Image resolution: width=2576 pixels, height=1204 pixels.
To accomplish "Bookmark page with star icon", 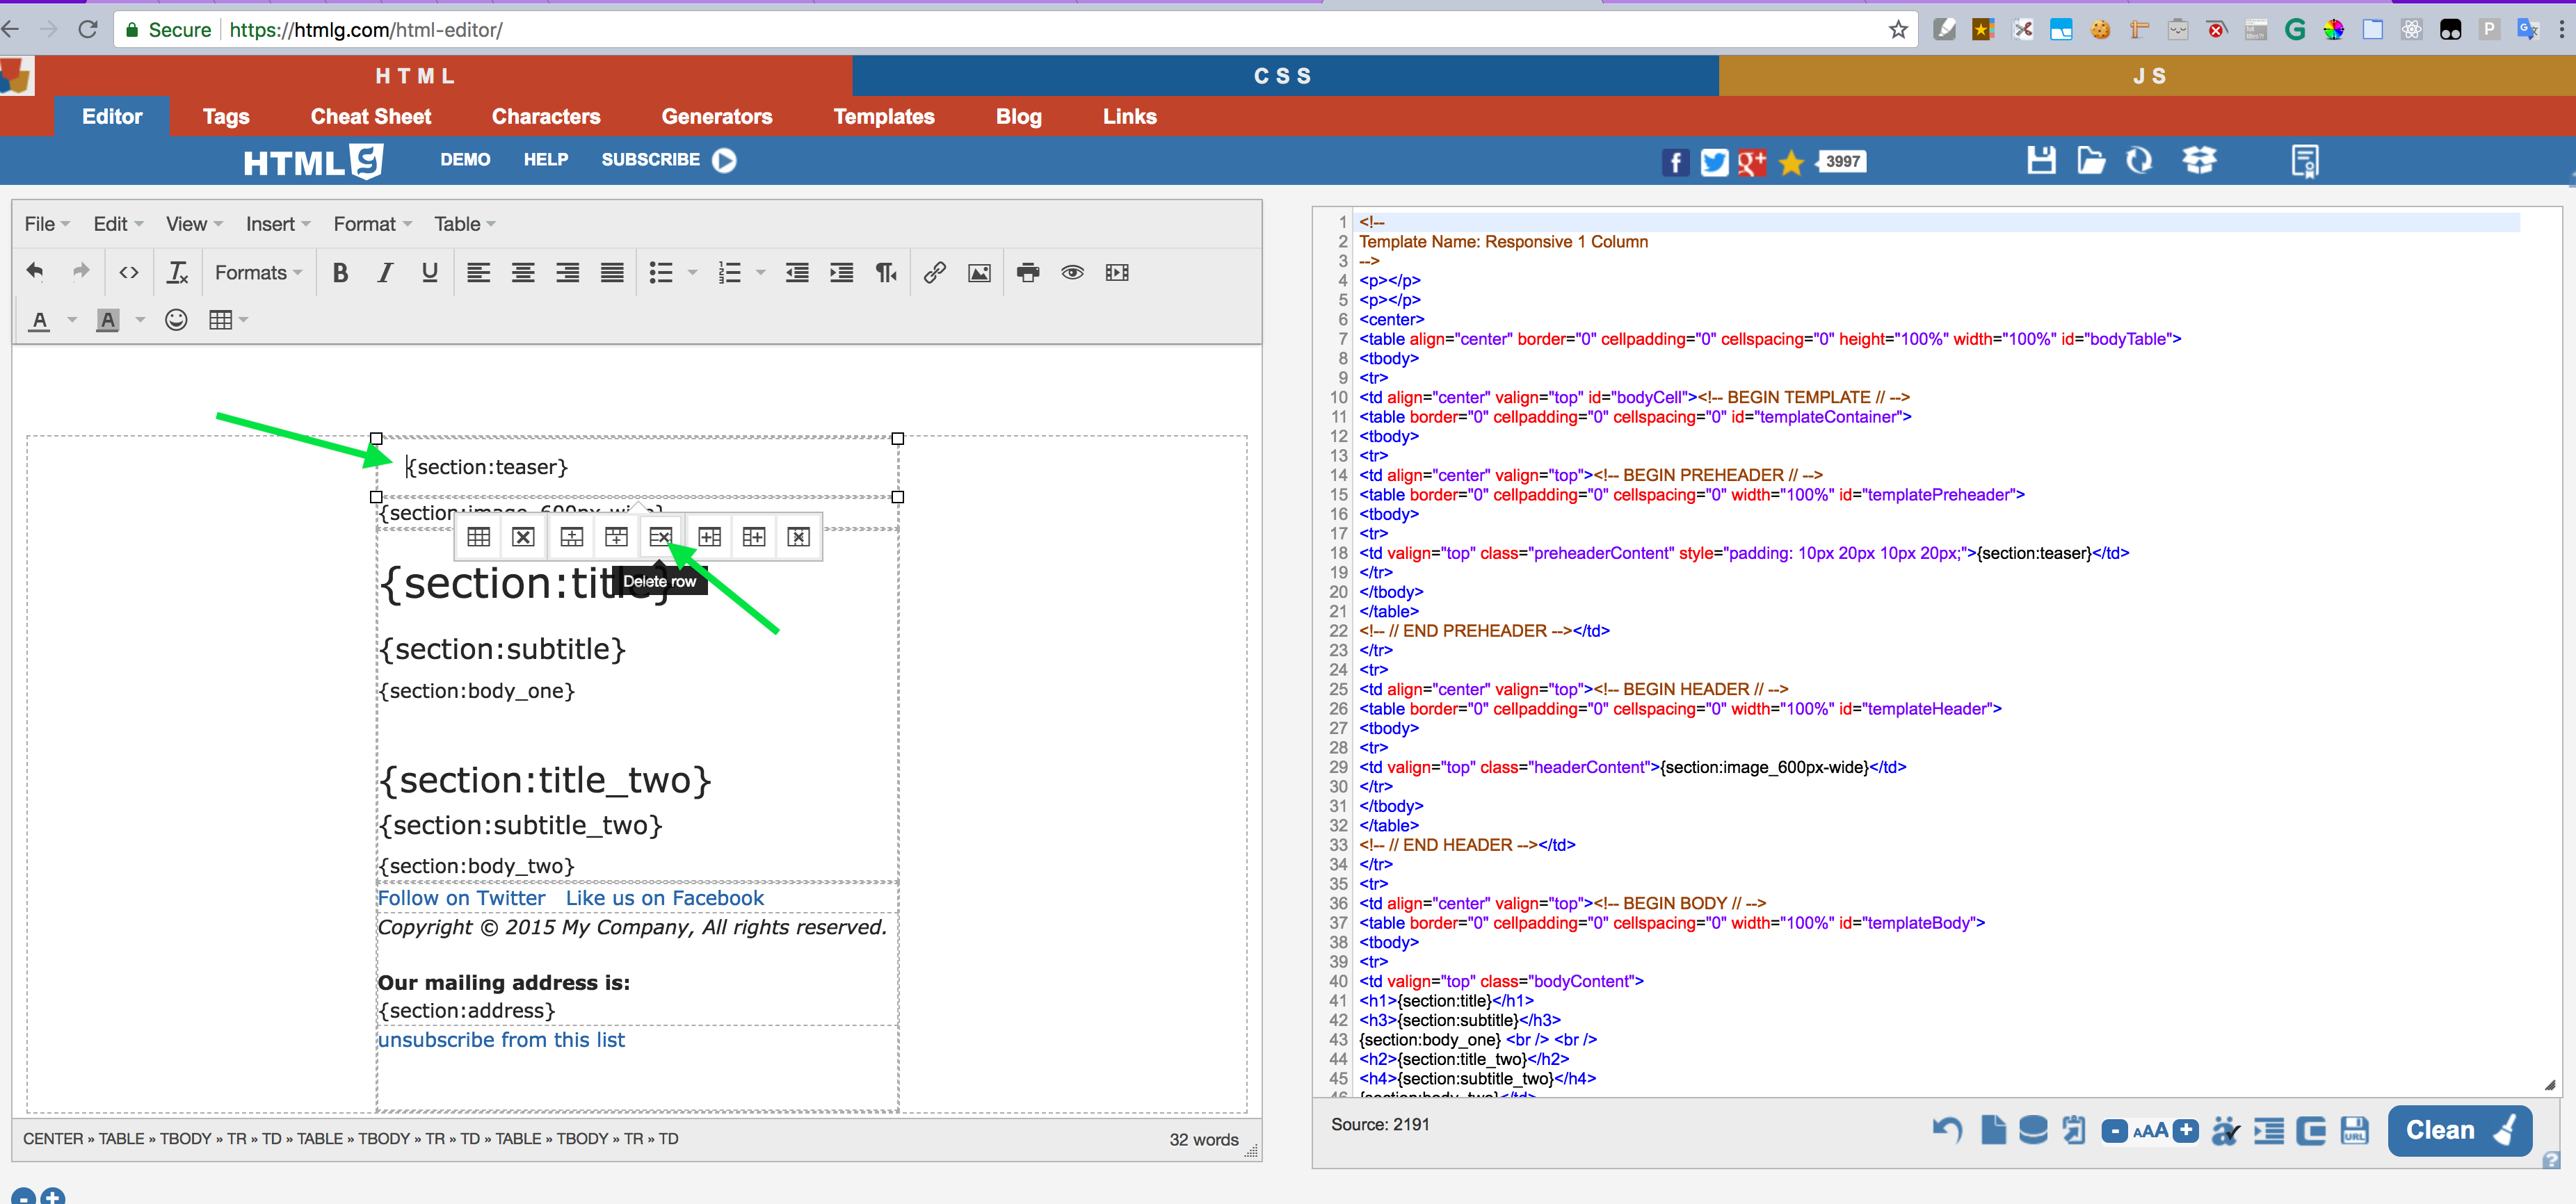I will point(1898,30).
